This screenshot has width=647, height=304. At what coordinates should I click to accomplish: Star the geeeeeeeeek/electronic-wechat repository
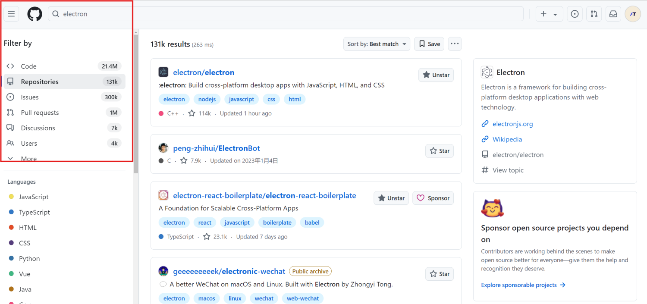[439, 274]
